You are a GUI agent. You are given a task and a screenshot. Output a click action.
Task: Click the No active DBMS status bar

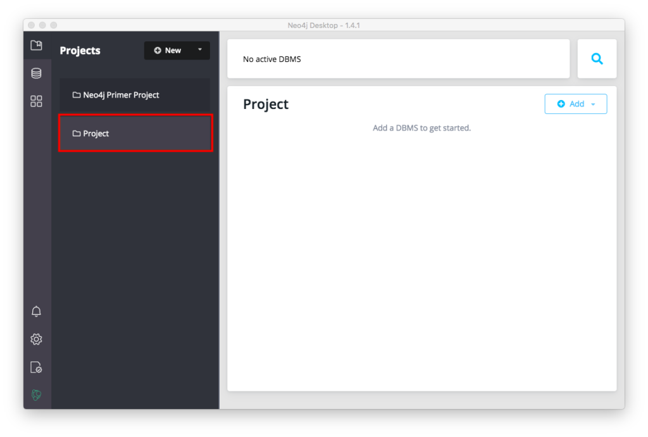tap(398, 59)
